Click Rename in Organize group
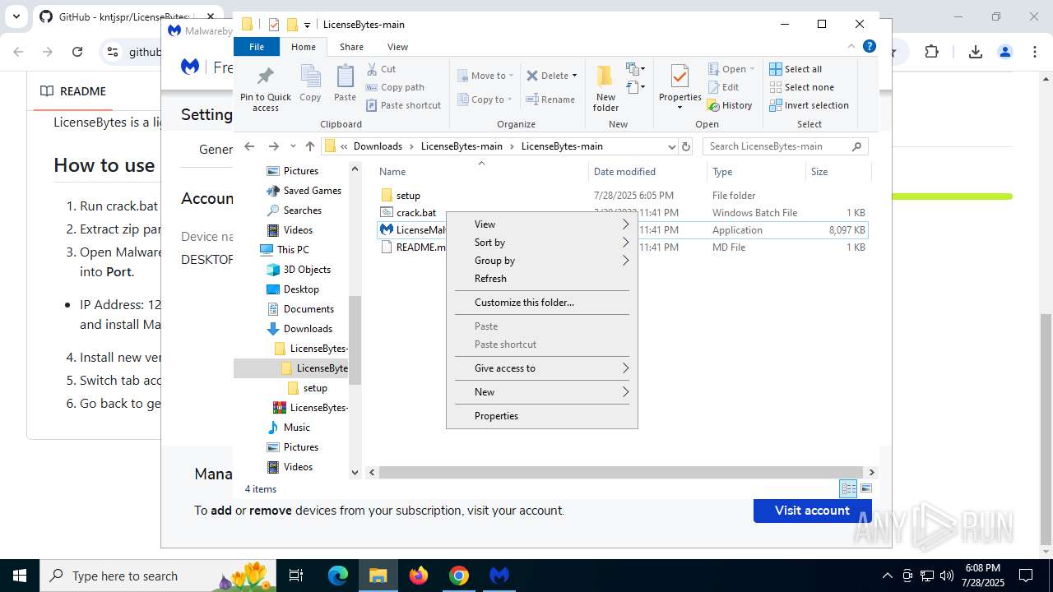This screenshot has height=592, width=1053. (551, 99)
